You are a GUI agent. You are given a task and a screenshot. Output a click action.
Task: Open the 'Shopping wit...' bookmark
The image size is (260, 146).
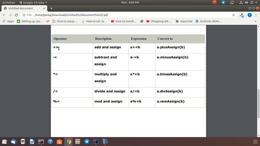point(159,21)
